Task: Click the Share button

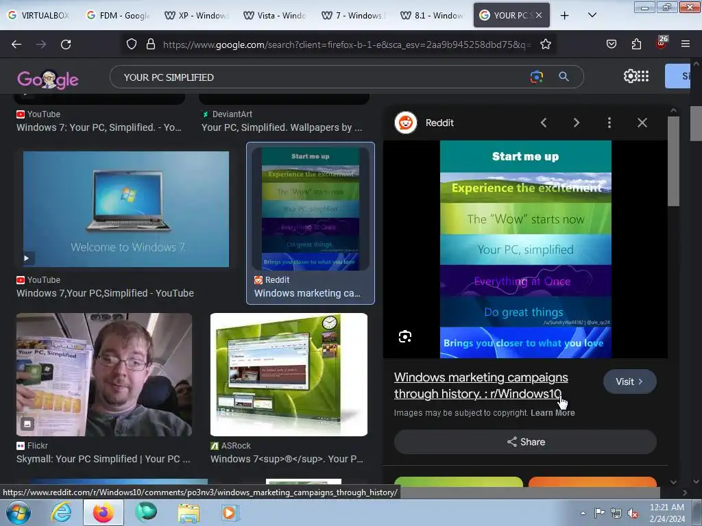Action: coord(525,442)
